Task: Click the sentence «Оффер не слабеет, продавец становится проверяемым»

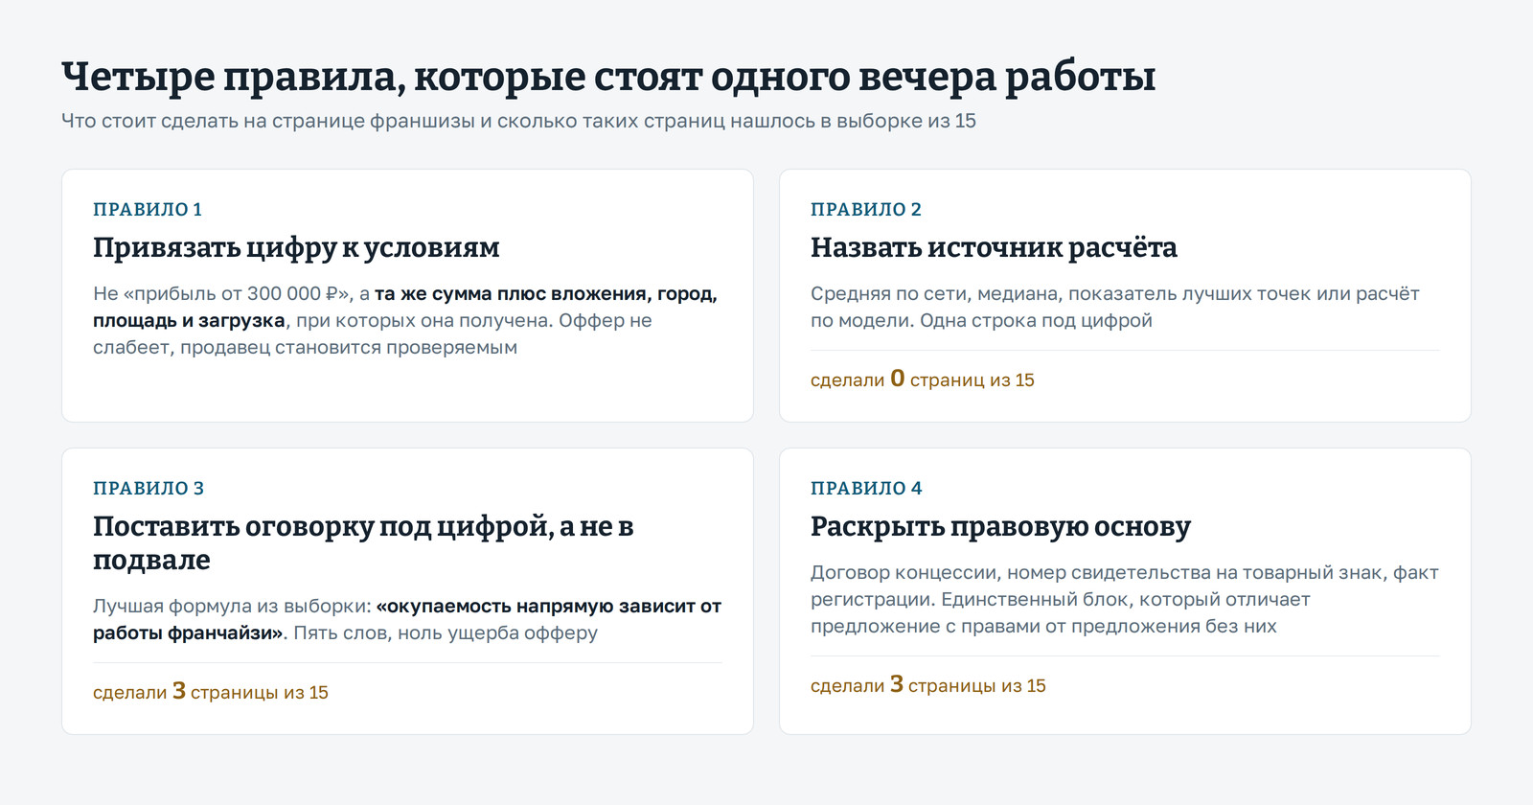Action: pyautogui.click(x=373, y=333)
